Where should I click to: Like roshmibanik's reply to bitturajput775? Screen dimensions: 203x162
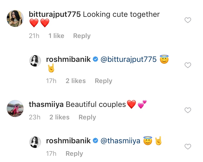(188, 65)
